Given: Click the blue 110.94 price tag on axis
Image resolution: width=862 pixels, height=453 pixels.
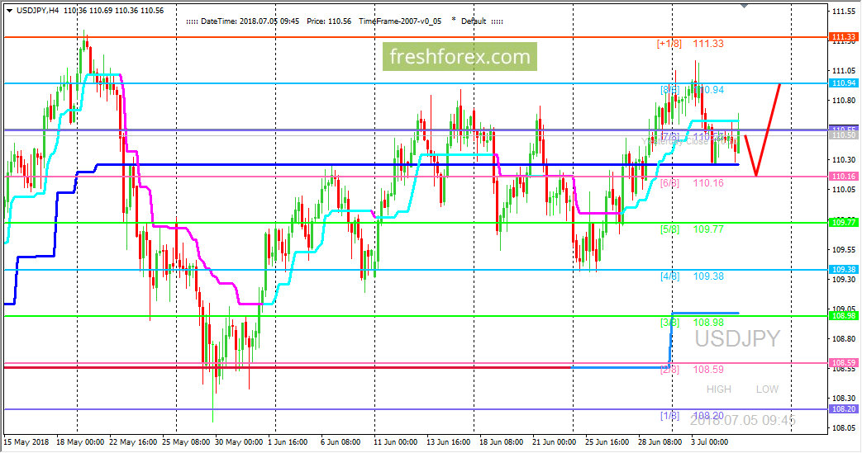Looking at the screenshot, I should (843, 83).
